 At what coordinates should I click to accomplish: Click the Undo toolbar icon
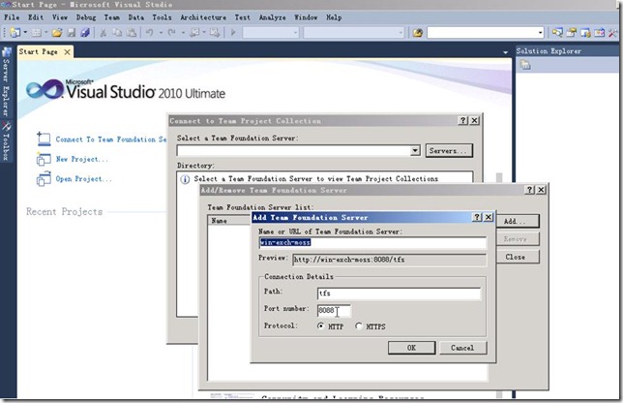(x=149, y=33)
